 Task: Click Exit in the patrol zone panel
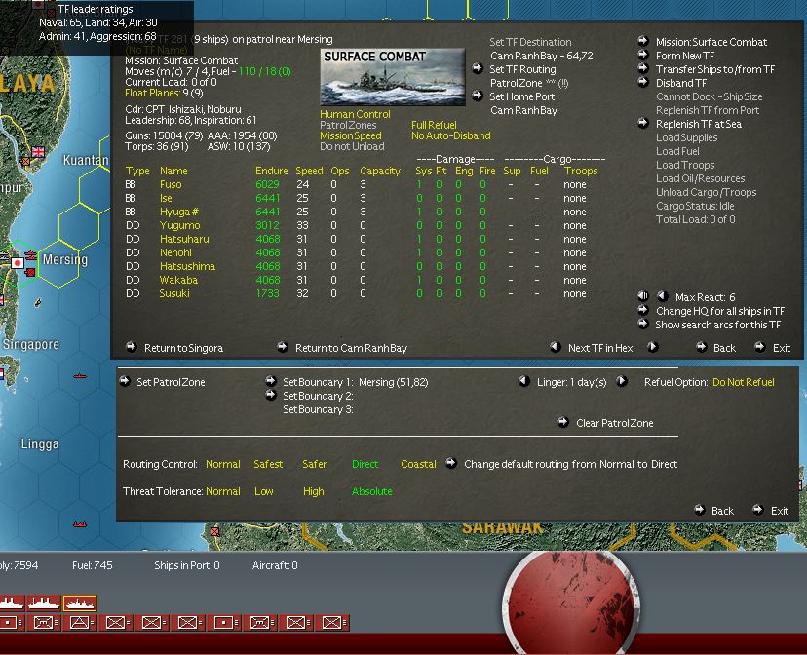[779, 511]
